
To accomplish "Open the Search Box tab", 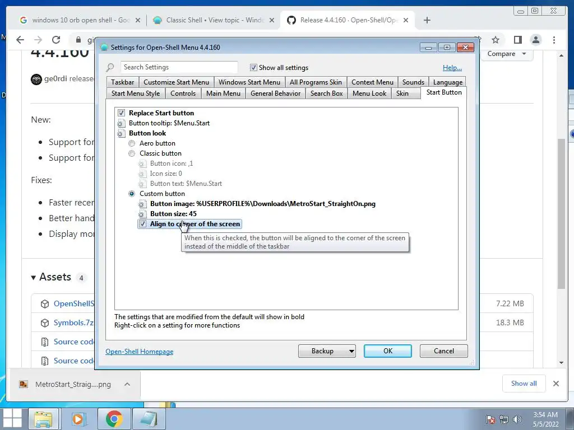I will click(327, 94).
